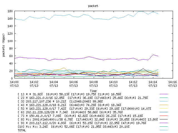The image size is (178, 133).
Task: Click the green line sample for legend entry [10]
Action: pos(164,127)
